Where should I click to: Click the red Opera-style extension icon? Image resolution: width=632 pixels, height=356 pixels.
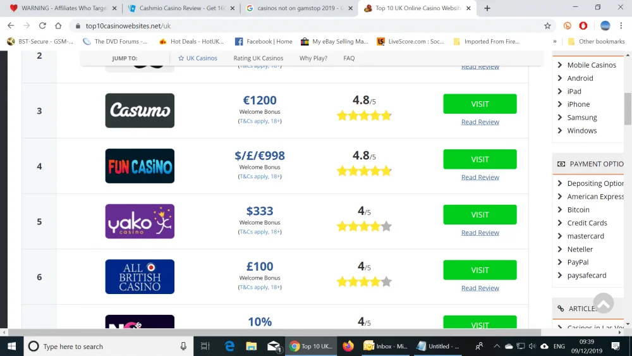(583, 26)
